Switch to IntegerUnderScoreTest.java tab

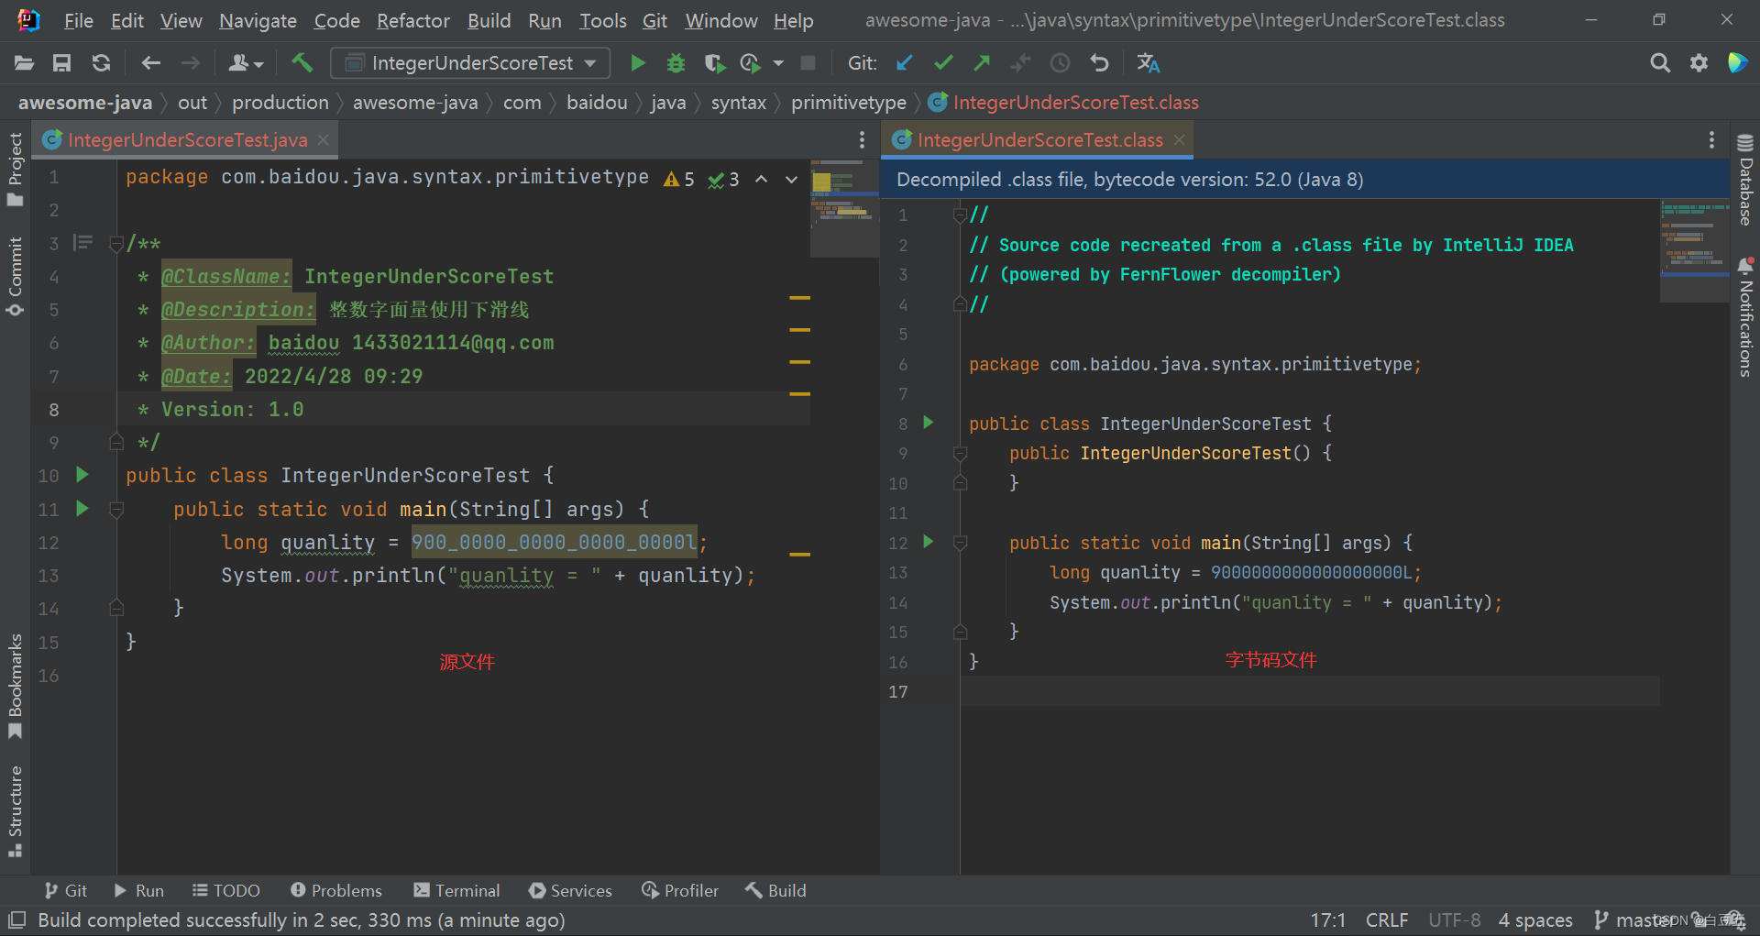pyautogui.click(x=187, y=139)
